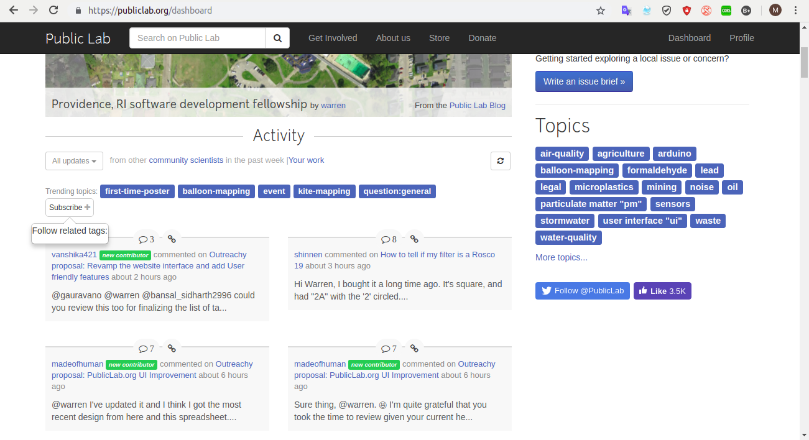Image resolution: width=809 pixels, height=440 pixels.
Task: Open warren's profile link
Action: (333, 105)
